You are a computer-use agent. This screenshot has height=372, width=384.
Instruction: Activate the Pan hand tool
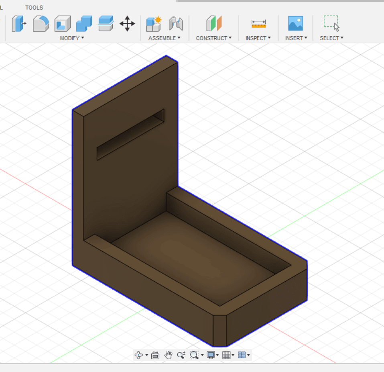point(168,355)
